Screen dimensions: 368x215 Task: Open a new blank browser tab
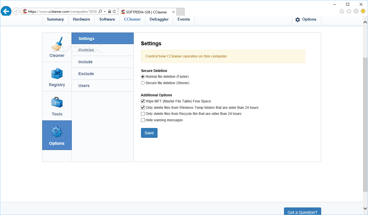(x=181, y=12)
